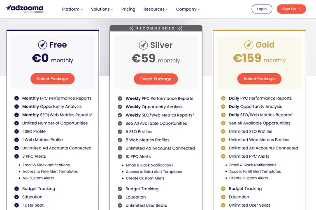Image resolution: width=316 pixels, height=210 pixels.
Task: Click the sparkle icon right of RECOMMENDED
Action: tap(180, 28)
